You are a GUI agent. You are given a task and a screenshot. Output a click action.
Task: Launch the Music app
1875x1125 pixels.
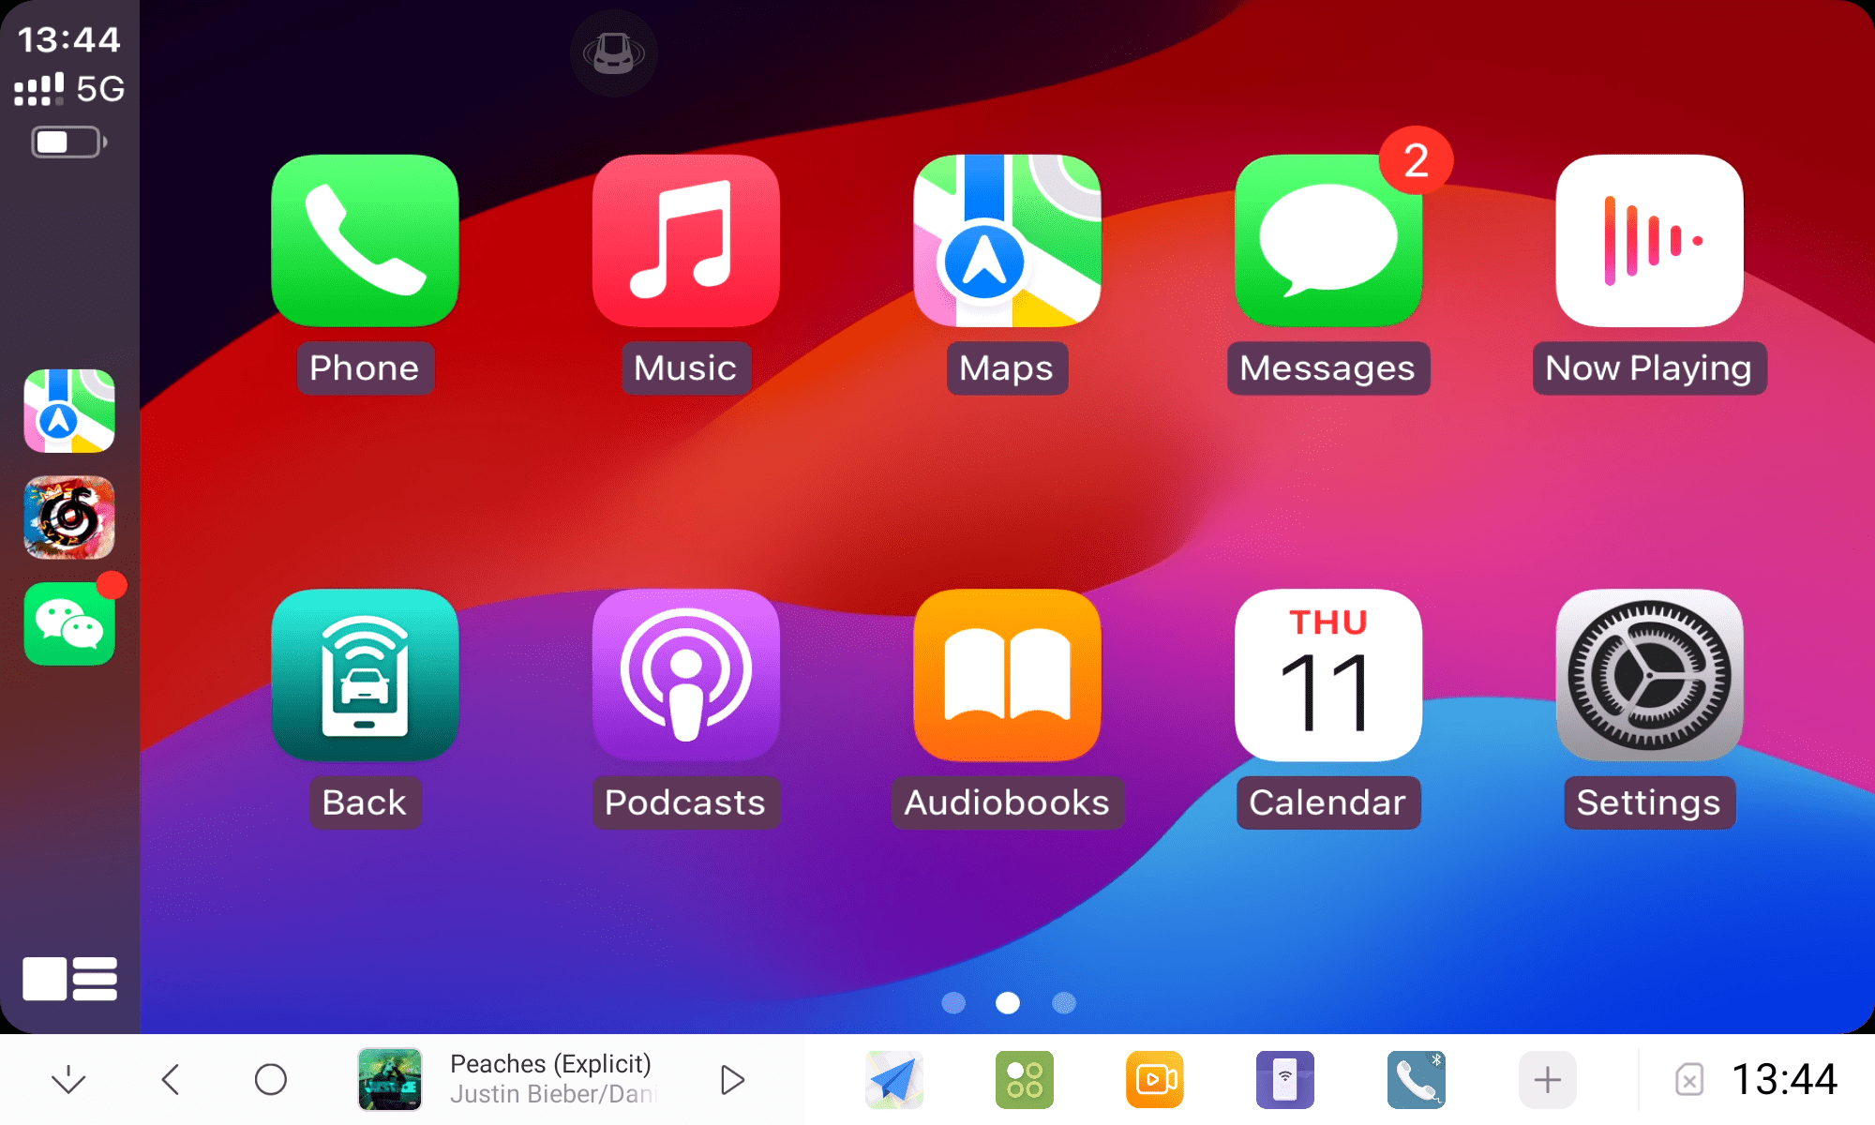pyautogui.click(x=685, y=241)
